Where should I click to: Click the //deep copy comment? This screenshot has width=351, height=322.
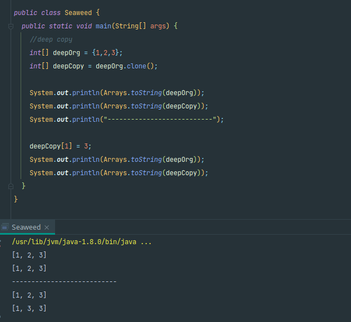pos(51,39)
